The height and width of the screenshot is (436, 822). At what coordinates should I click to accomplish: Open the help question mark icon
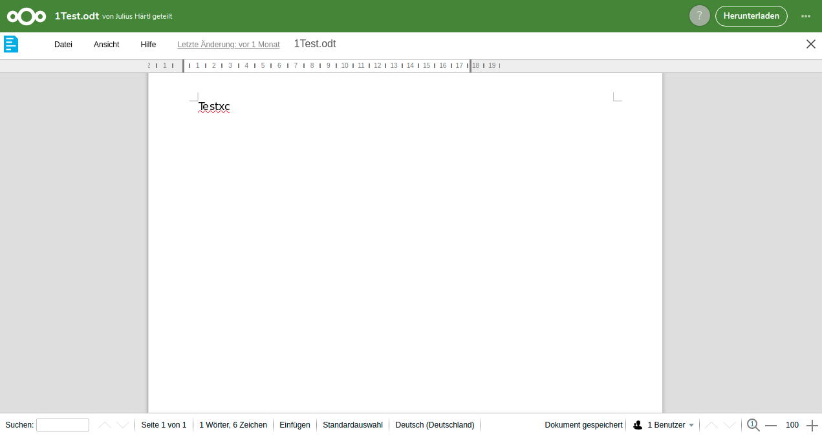pyautogui.click(x=699, y=16)
